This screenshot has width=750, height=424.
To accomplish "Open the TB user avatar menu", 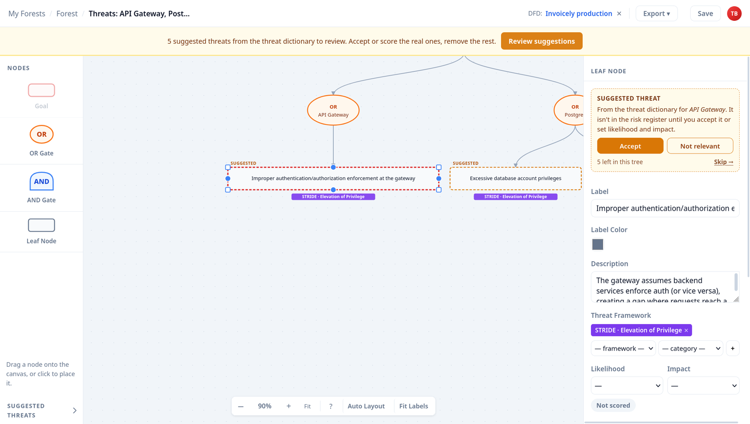I will (734, 14).
